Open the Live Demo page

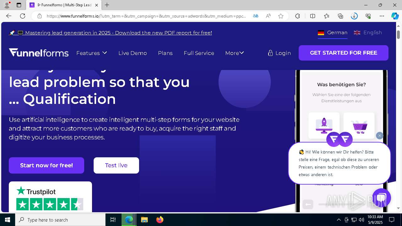point(133,53)
